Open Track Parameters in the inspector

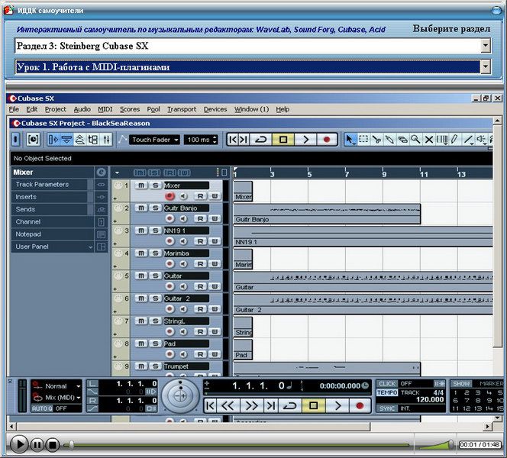(42, 185)
